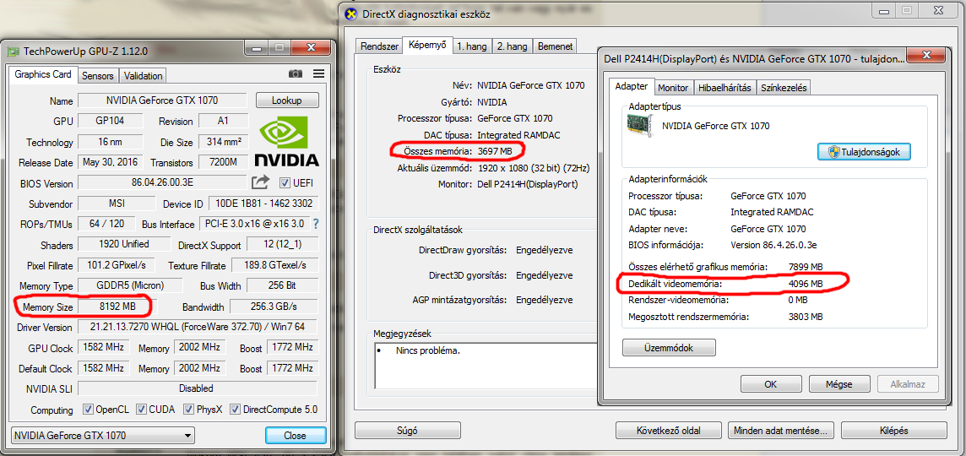
Task: Click the Texture Fillrate 189.8 GTexel/s field
Action: [x=275, y=265]
